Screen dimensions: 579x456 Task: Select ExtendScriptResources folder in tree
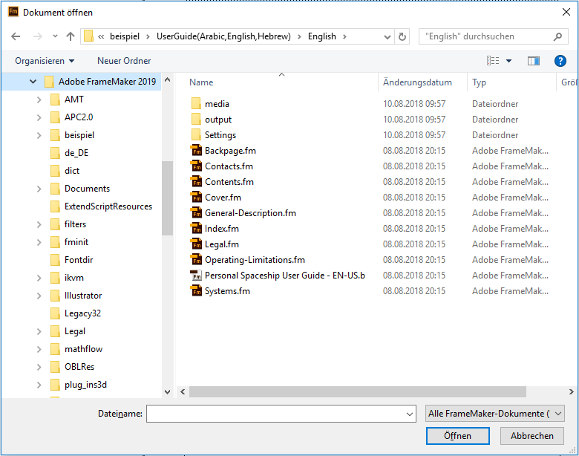[108, 206]
